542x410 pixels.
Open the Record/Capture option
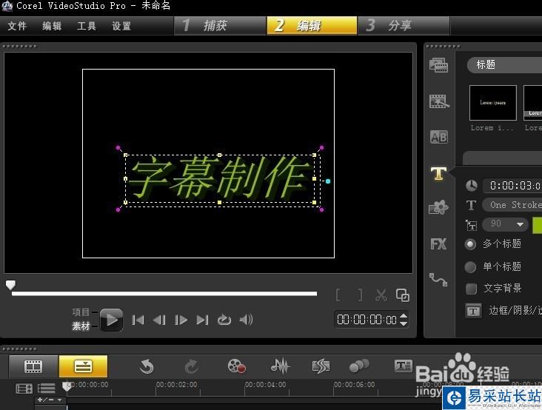pos(237,366)
